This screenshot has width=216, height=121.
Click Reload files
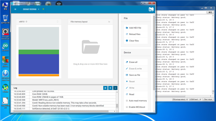(x=136, y=34)
